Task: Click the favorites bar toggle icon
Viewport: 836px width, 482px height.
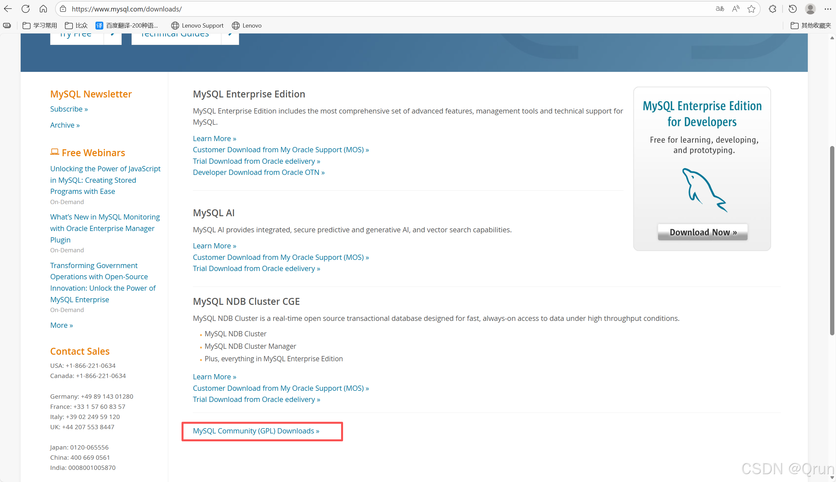Action: pyautogui.click(x=7, y=26)
